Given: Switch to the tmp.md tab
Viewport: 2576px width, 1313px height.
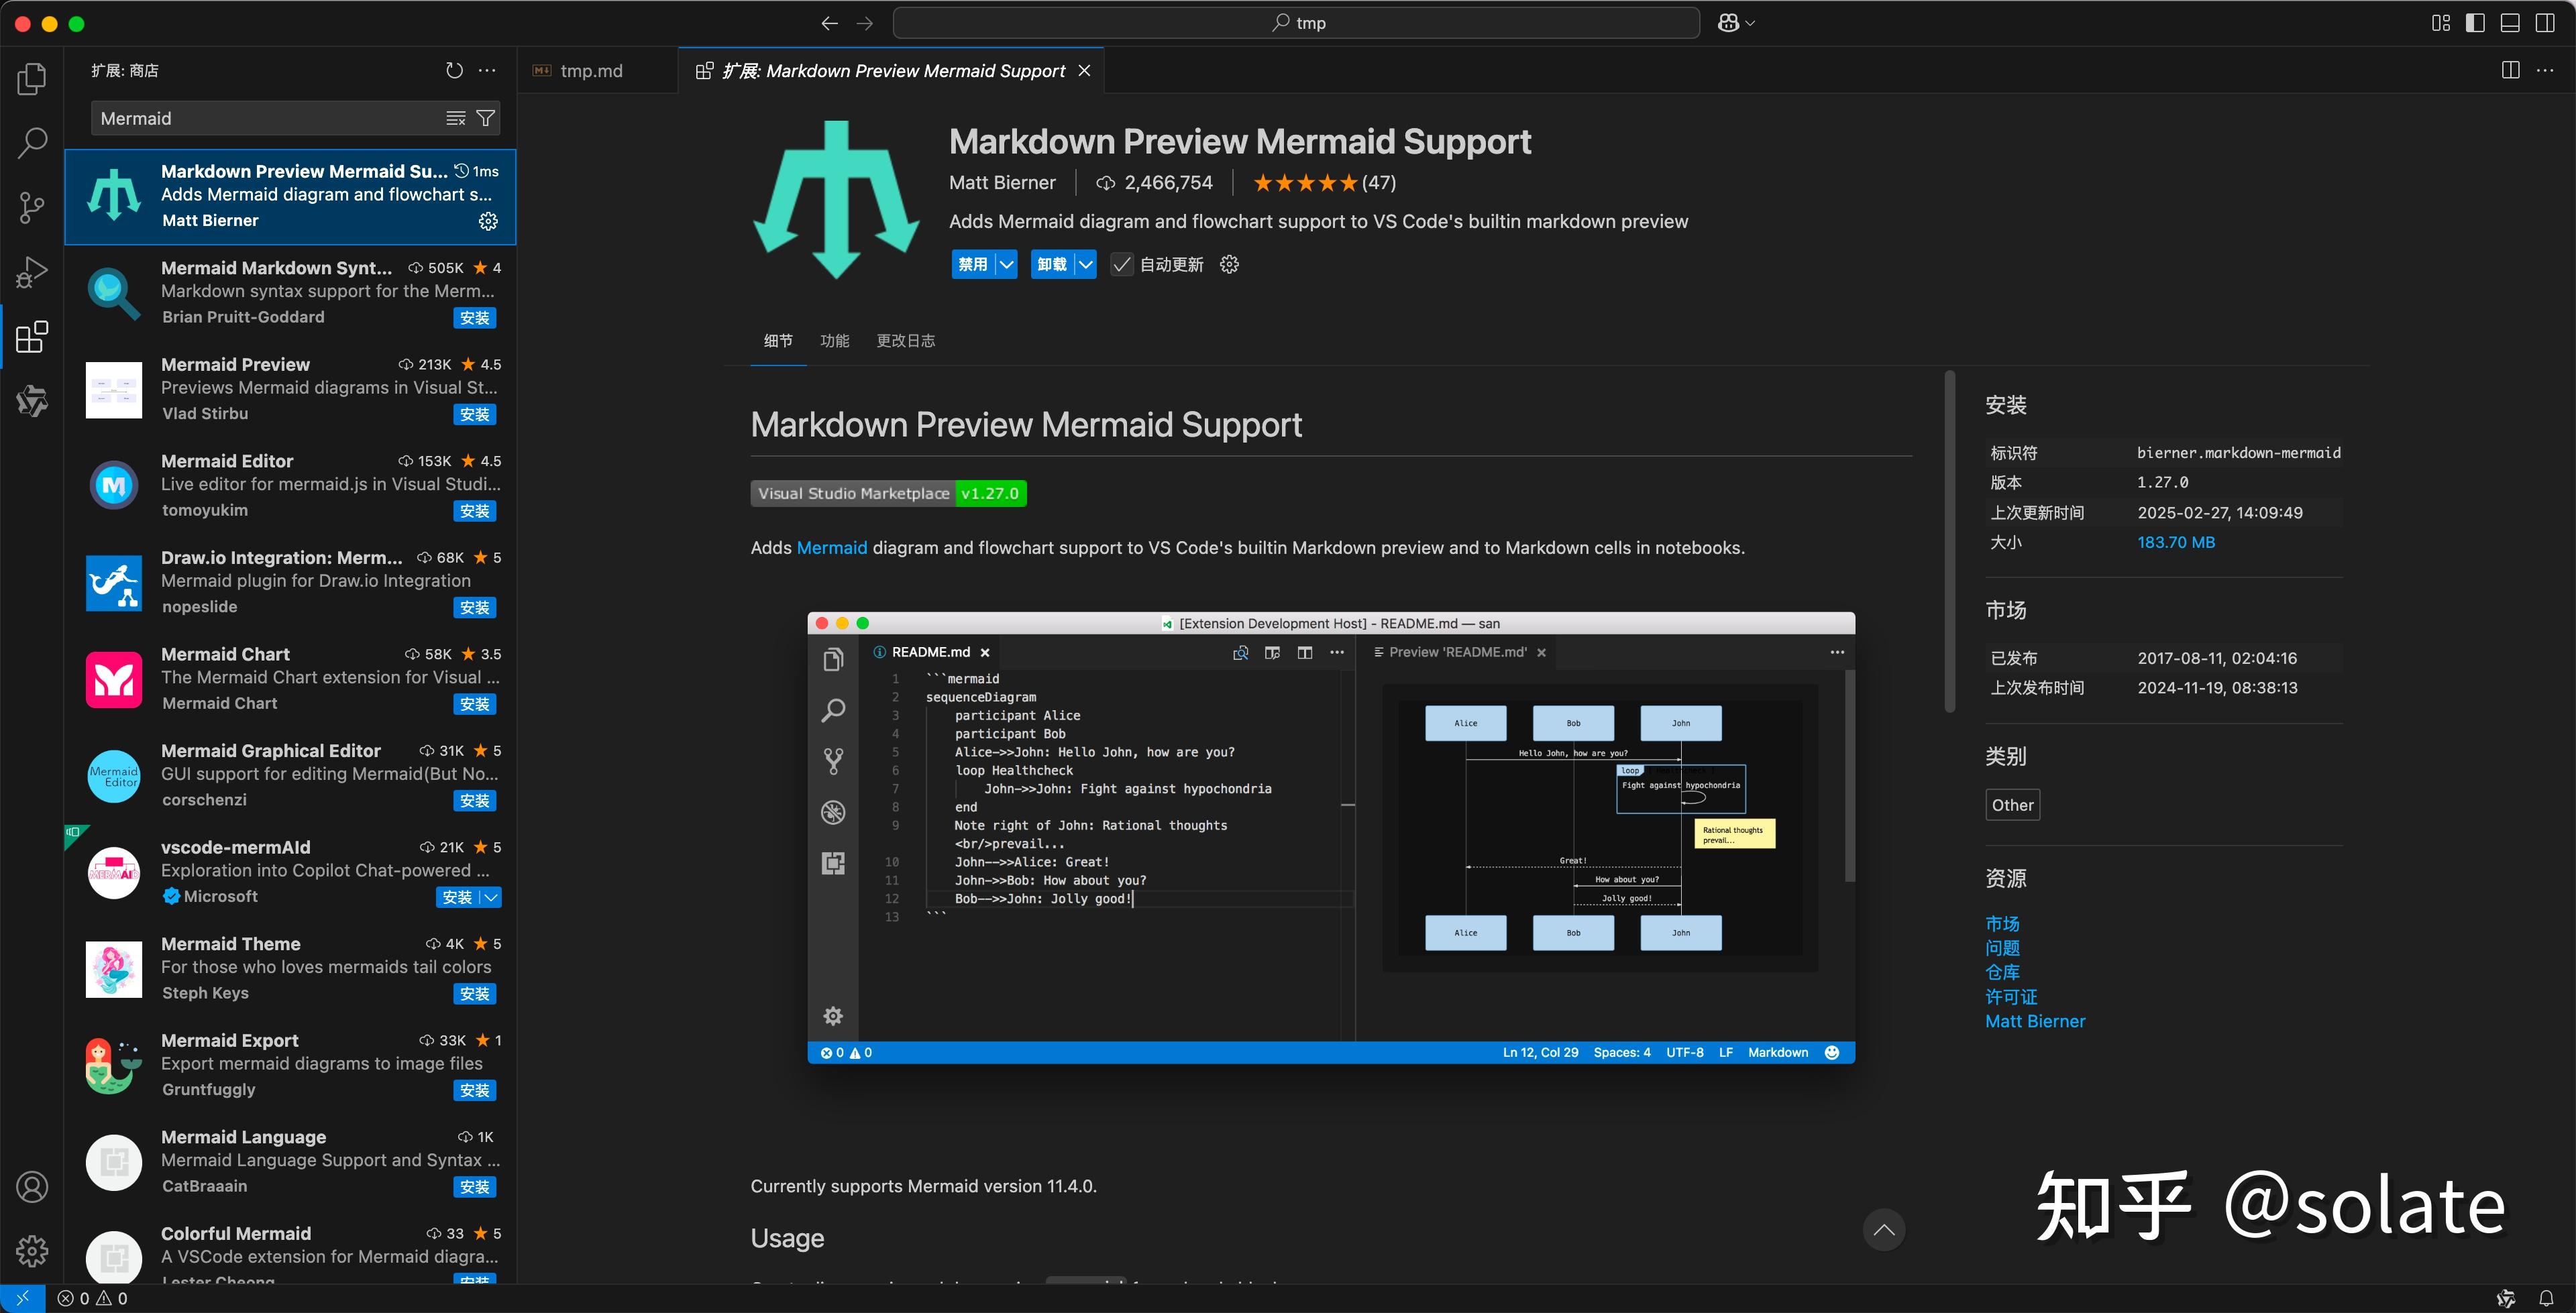Looking at the screenshot, I should (590, 70).
